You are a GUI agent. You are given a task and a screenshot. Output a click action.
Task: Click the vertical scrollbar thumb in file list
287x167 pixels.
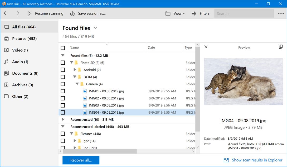click(x=197, y=89)
